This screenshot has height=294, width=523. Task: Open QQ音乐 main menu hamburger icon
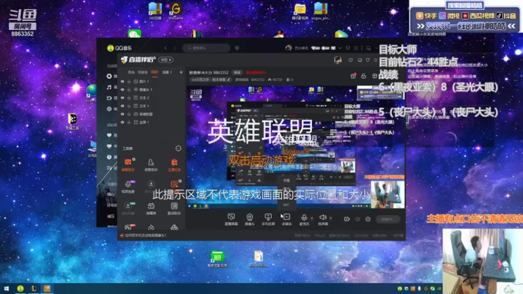tap(356, 48)
